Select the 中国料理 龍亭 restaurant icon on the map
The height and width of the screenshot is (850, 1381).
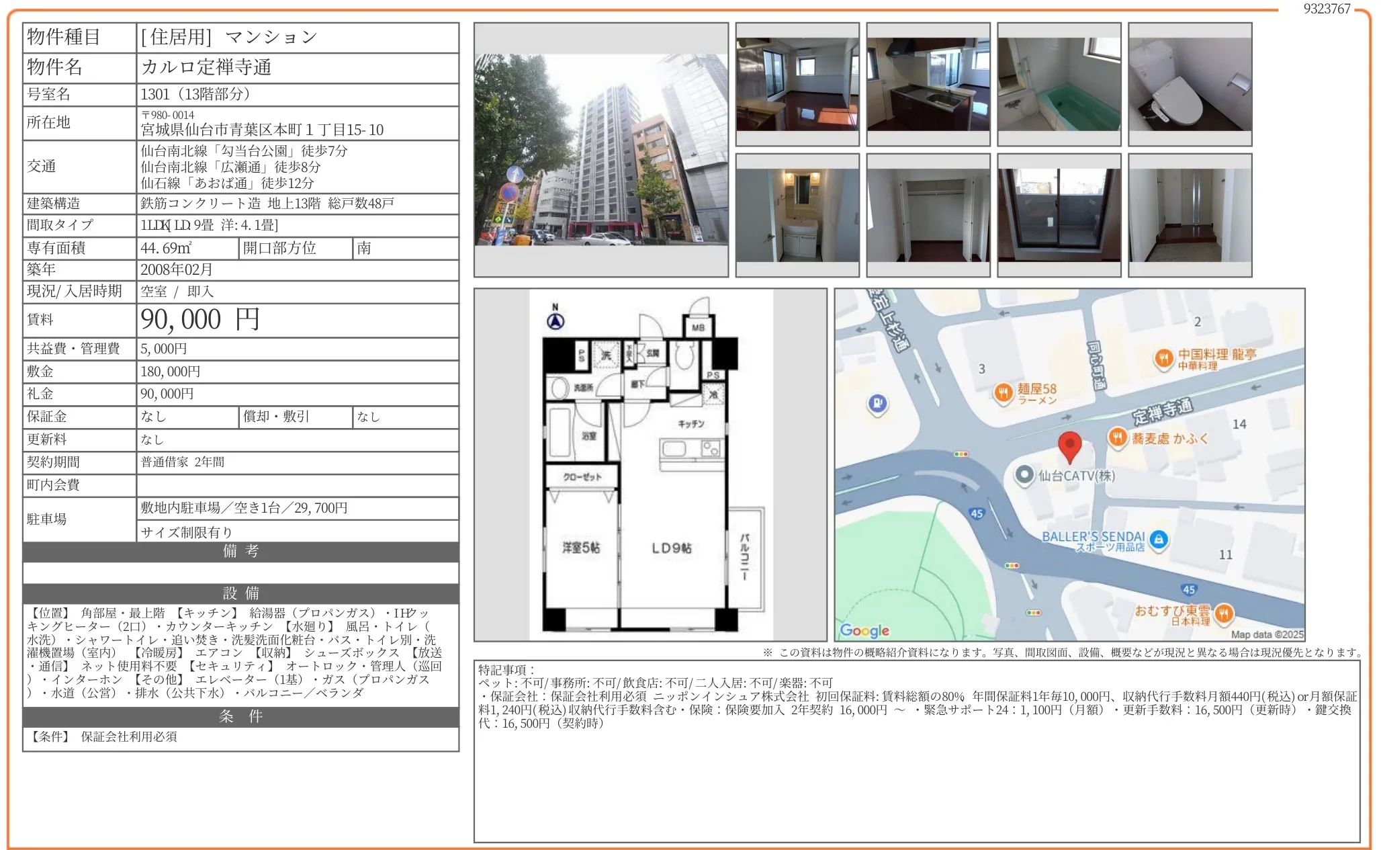(x=1163, y=358)
